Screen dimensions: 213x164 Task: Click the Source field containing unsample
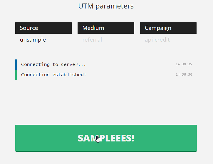[x=43, y=40]
